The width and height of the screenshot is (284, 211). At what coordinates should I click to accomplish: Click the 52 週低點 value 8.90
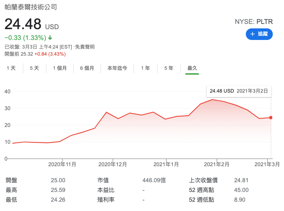coord(239,200)
